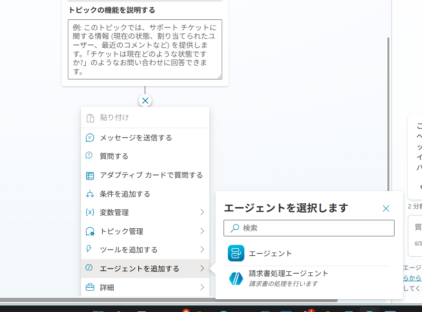Image resolution: width=422 pixels, height=312 pixels.
Task: Click the speech bubble icon next to メッセージを送信する
Action: pyautogui.click(x=90, y=138)
